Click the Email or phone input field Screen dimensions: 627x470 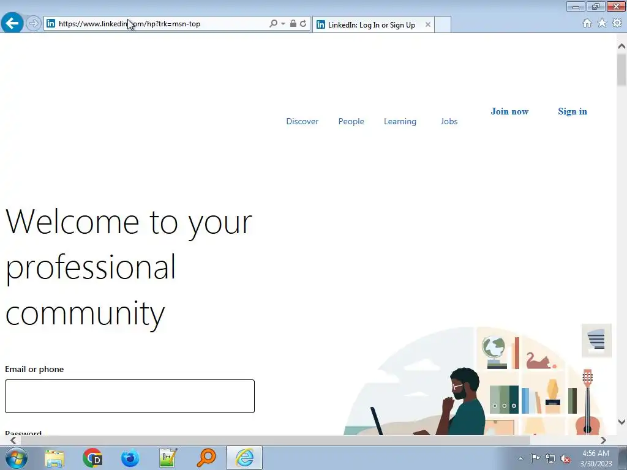point(130,396)
